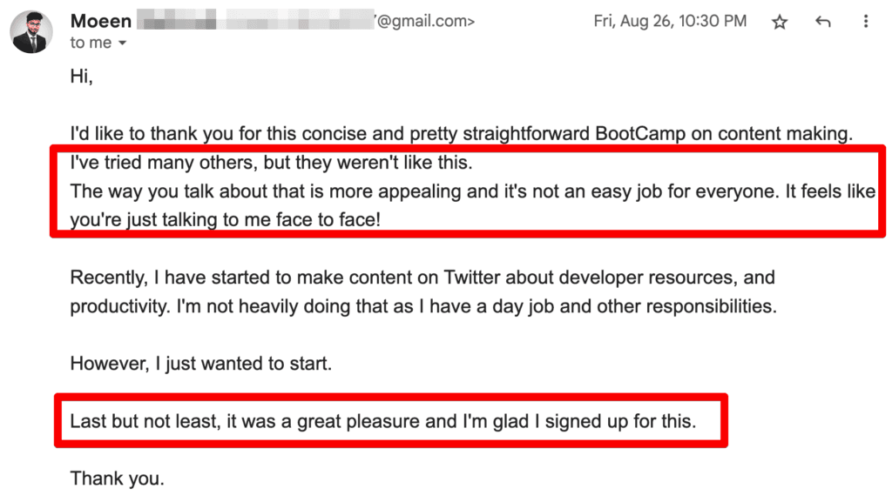Star this email from Moeen
The width and height of the screenshot is (892, 502).
click(x=780, y=22)
